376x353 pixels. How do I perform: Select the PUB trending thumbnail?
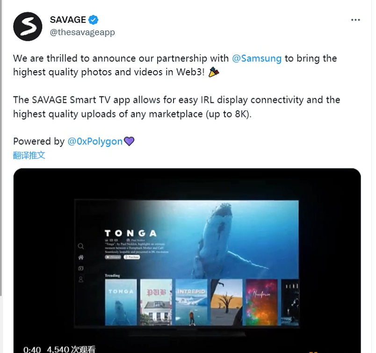[156, 302]
